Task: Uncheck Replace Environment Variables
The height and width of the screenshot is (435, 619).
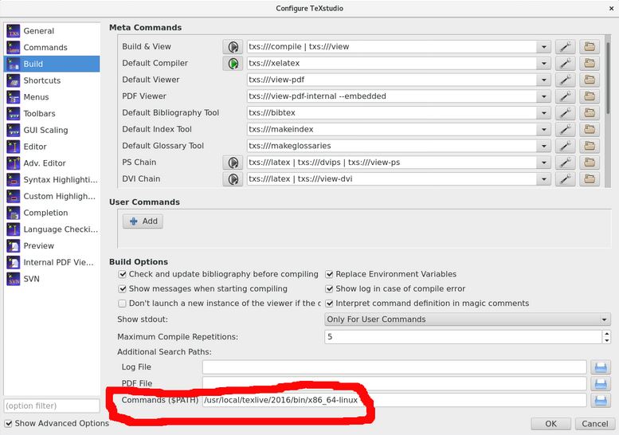Action: coord(330,274)
